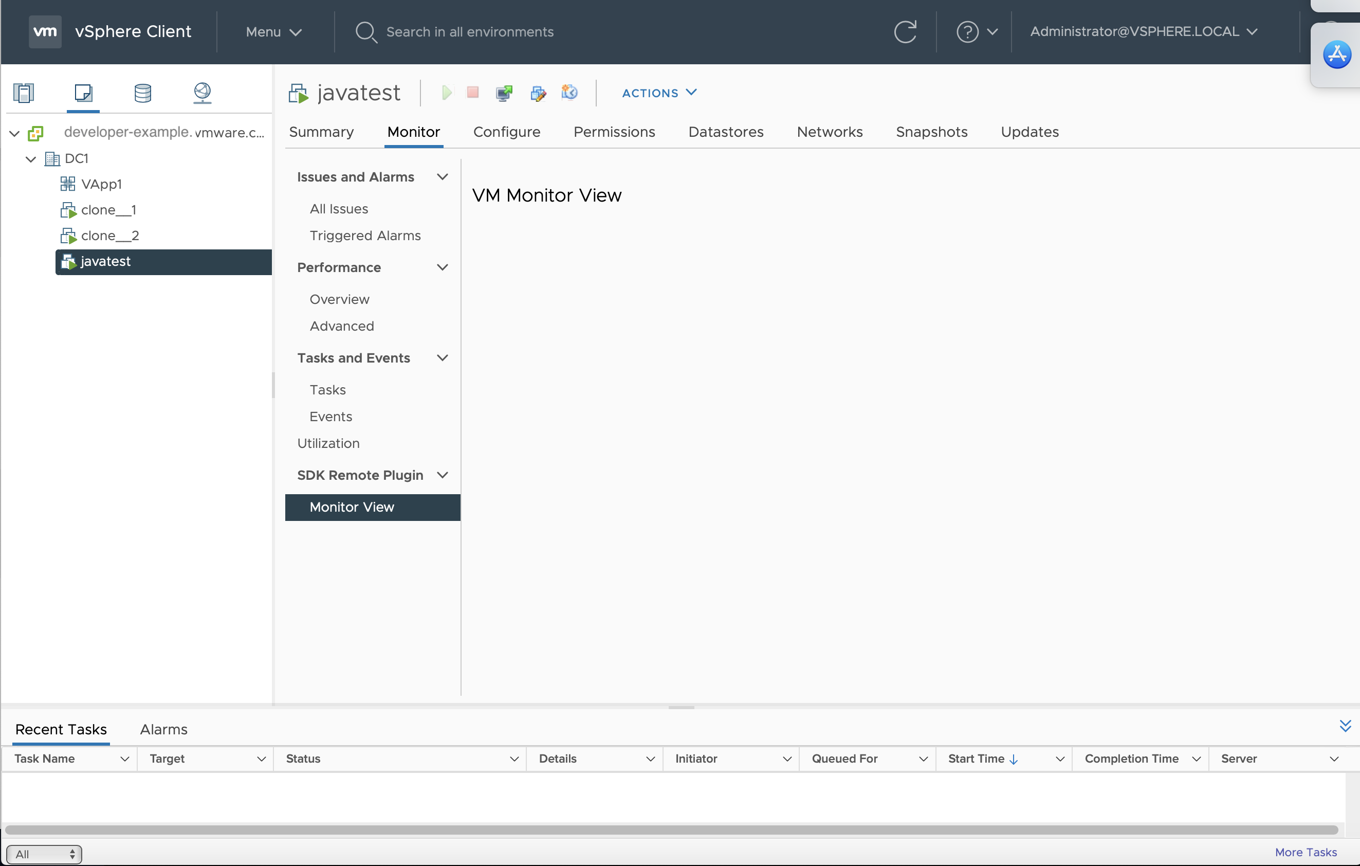Open the ACTIONS dropdown for javatest

coord(659,93)
